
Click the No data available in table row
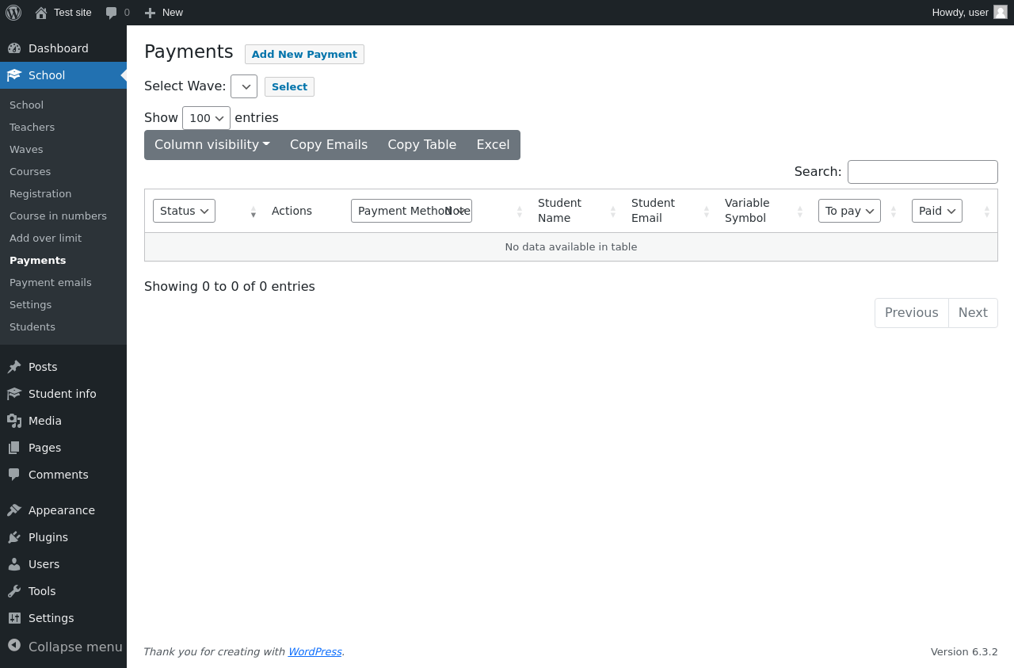point(571,246)
